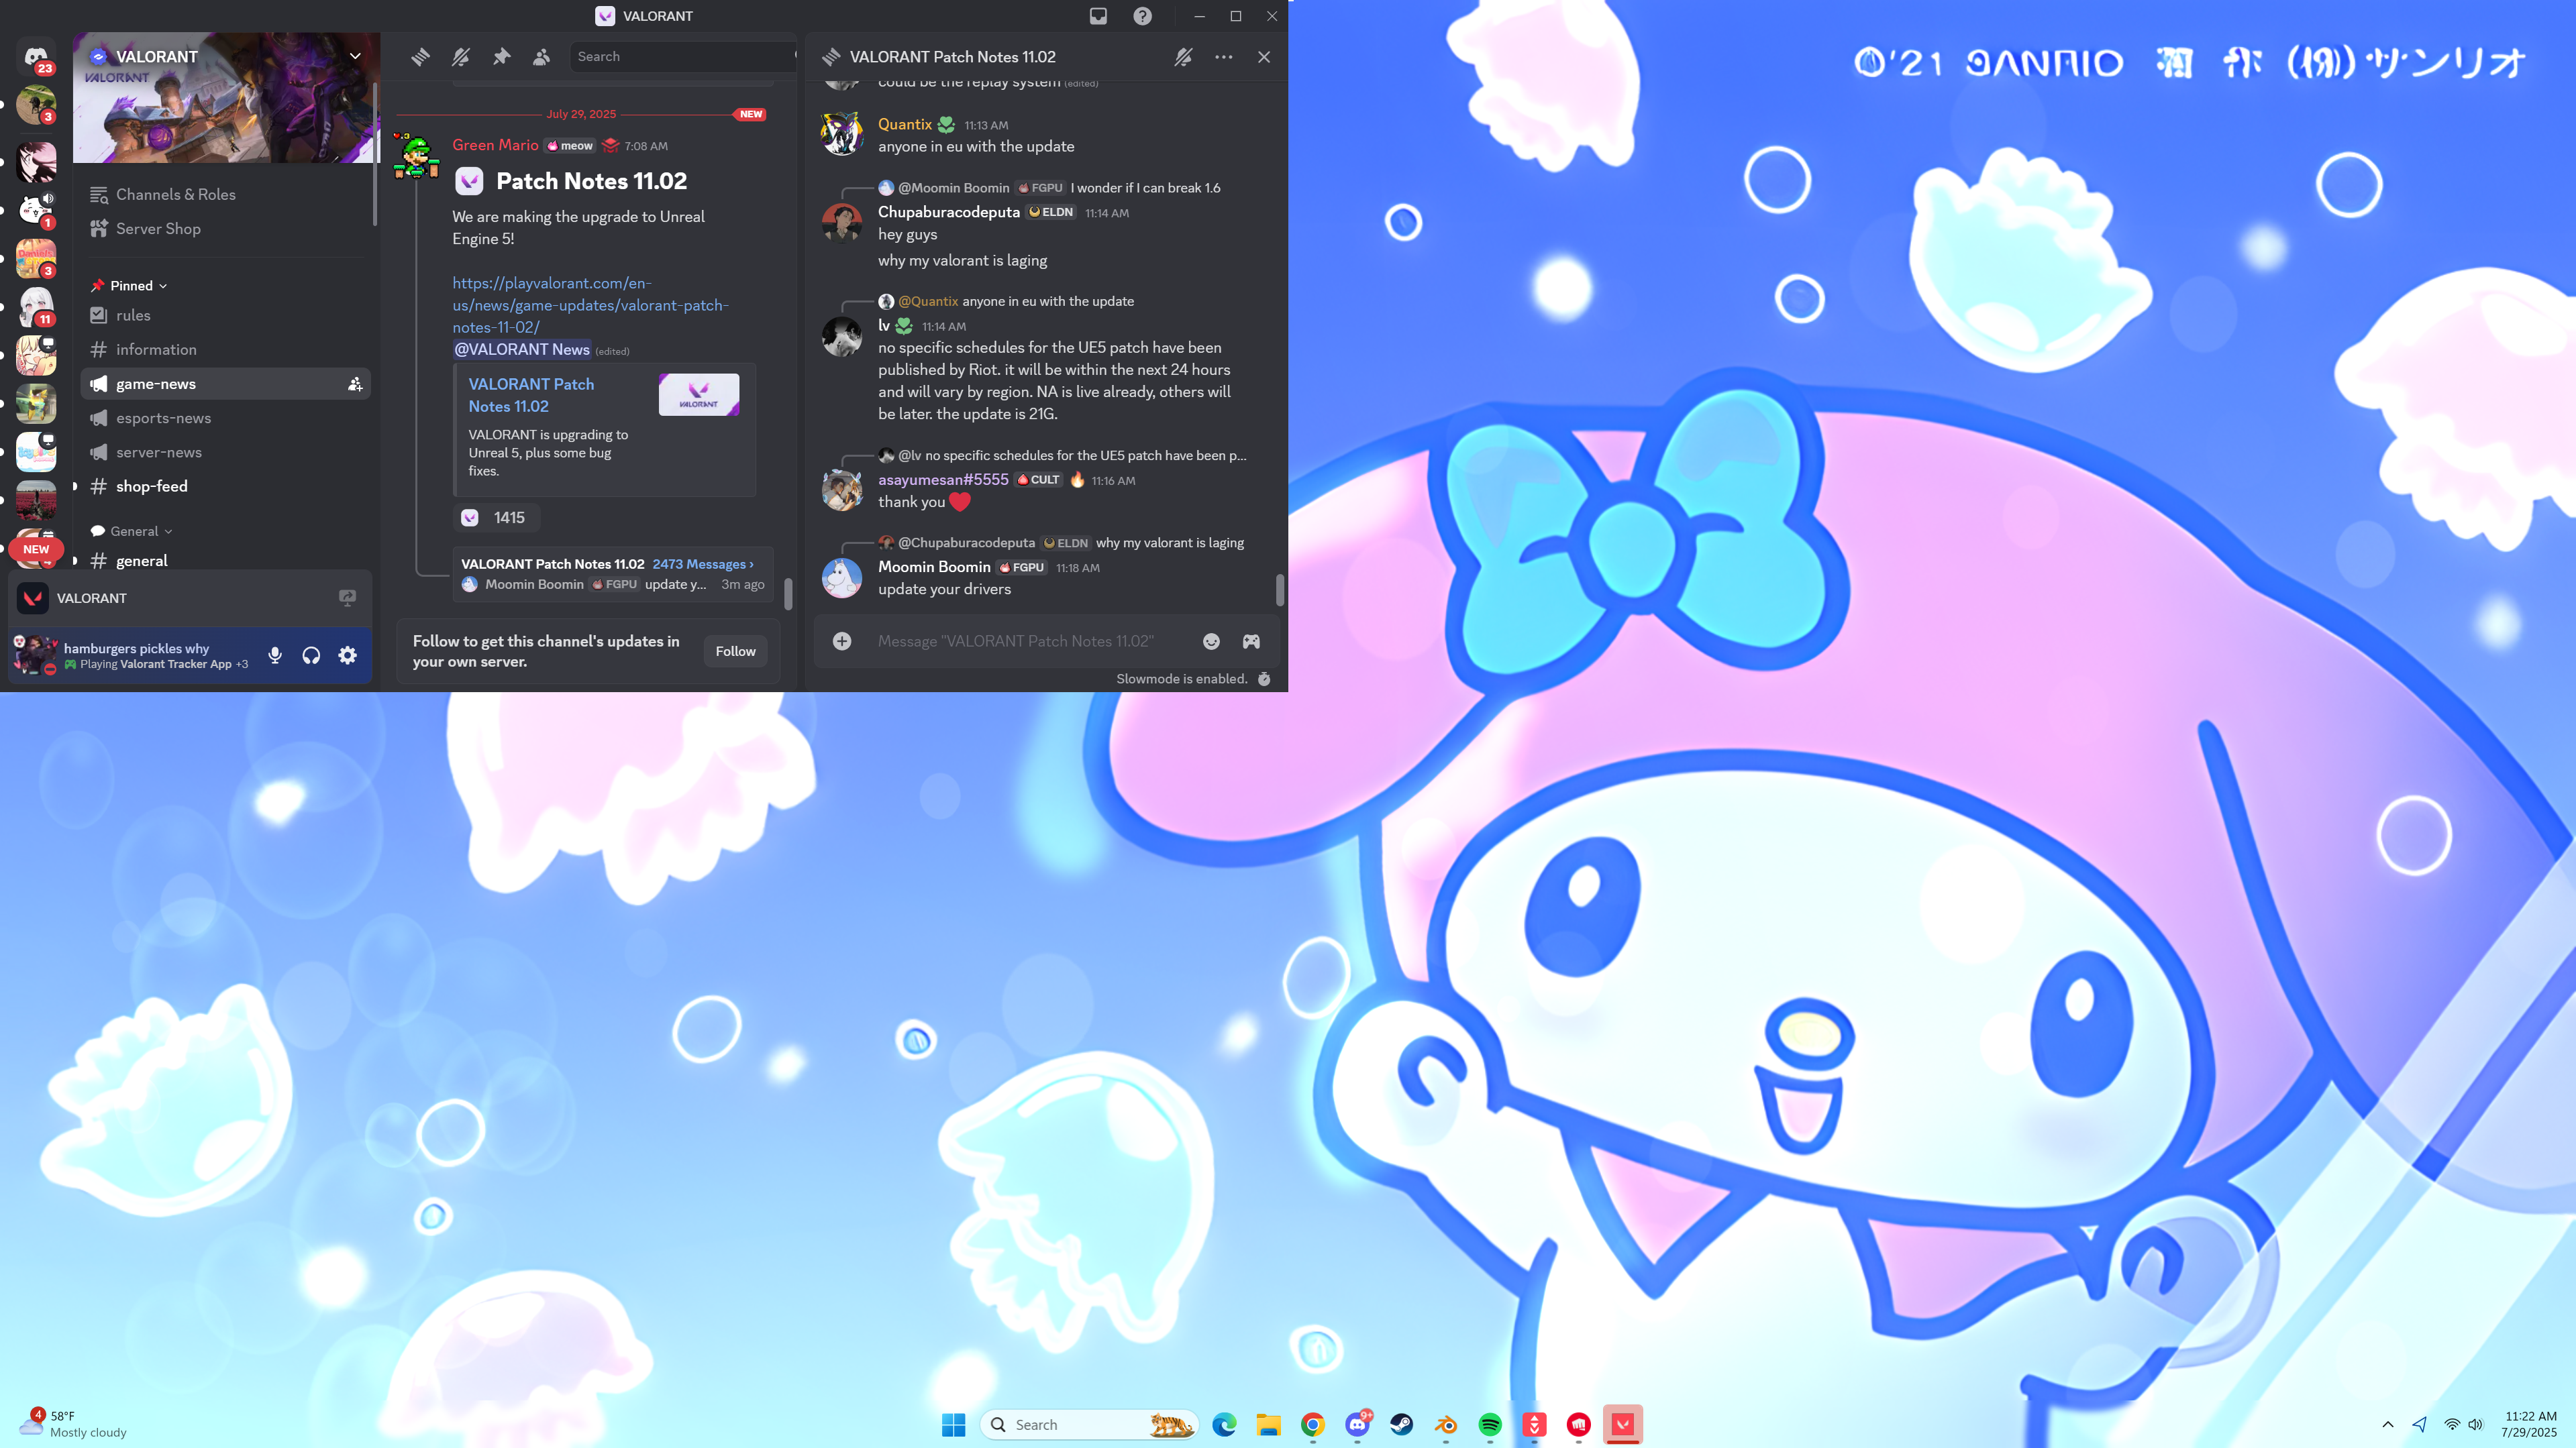Open apps game controller icon in message box
Viewport: 2576px width, 1448px height.
pos(1251,642)
